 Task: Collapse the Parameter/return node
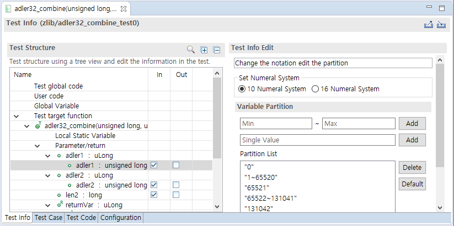click(x=38, y=146)
